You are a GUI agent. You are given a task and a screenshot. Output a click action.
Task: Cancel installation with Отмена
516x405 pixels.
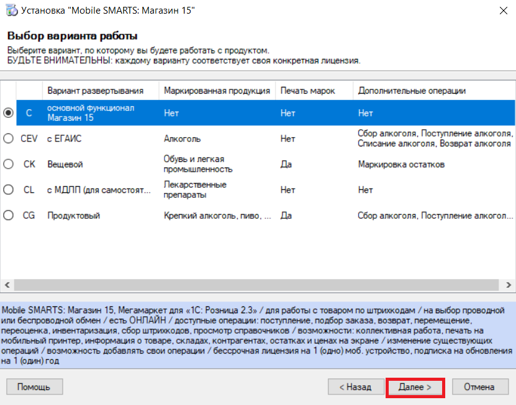479,387
